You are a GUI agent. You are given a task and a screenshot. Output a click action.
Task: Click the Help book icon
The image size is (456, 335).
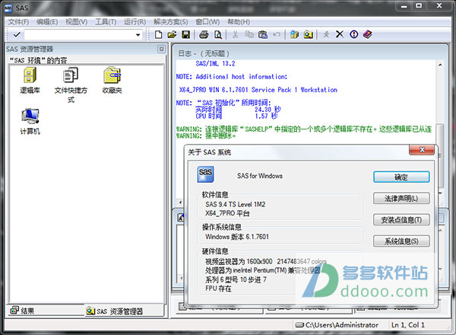click(x=368, y=34)
